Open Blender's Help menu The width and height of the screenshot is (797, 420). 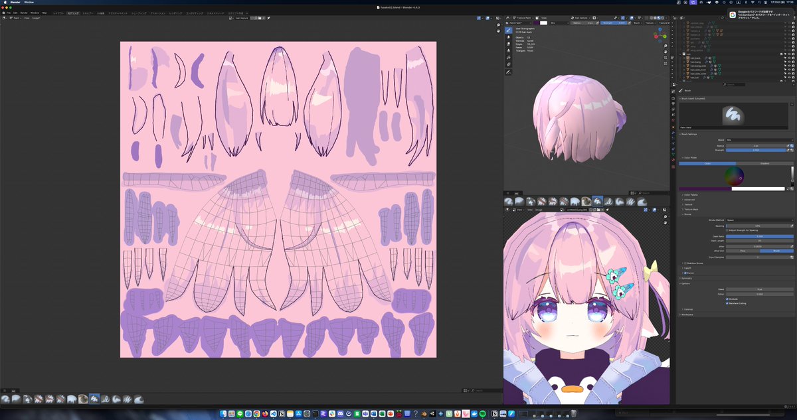click(x=44, y=13)
